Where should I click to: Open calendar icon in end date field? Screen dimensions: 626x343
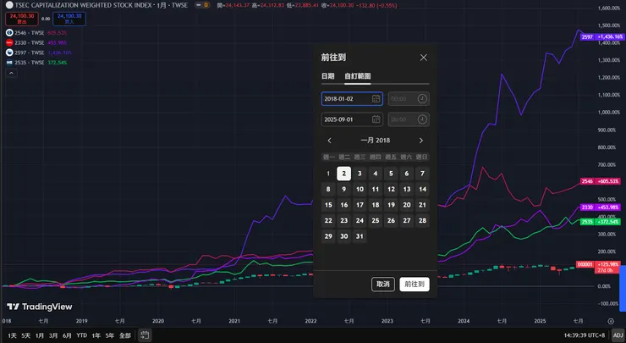coord(376,119)
